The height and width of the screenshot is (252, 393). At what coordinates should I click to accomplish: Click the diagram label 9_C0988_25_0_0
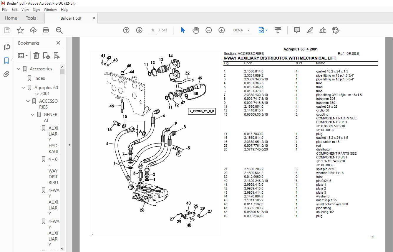click(202, 111)
